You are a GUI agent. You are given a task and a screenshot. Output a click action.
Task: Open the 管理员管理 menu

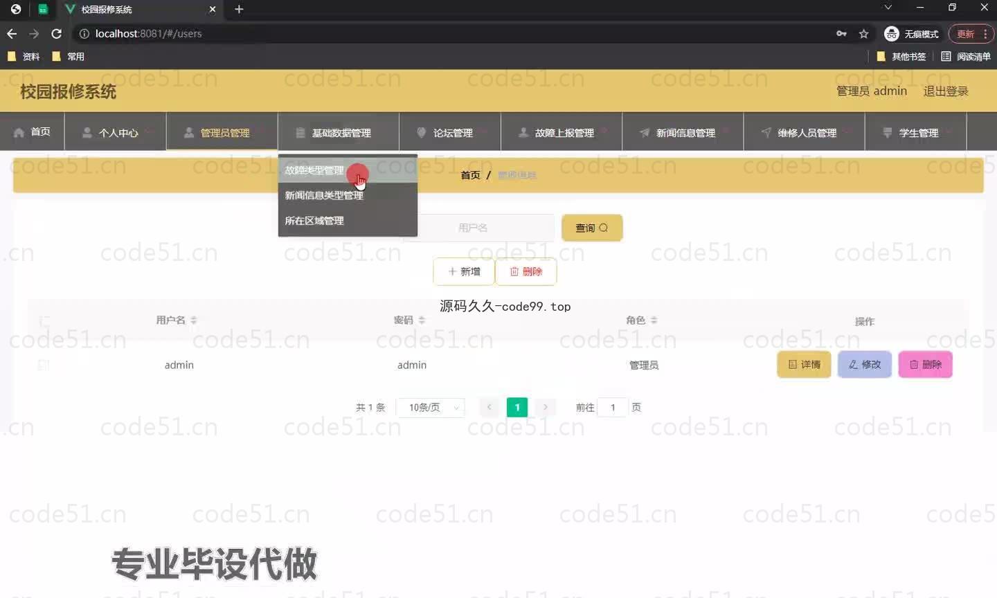tap(222, 132)
